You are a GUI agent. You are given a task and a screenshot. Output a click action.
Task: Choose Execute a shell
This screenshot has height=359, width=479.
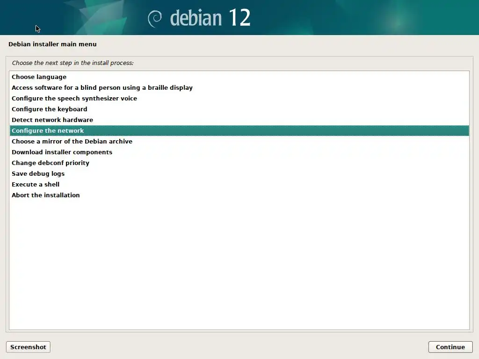239,184
